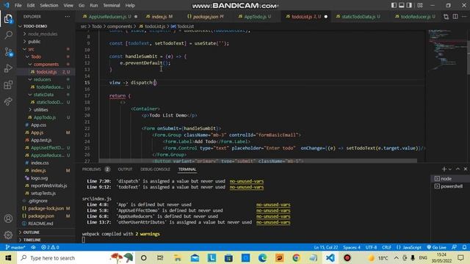The image size is (470, 264).
Task: Expand the public folder
Action: (x=46, y=42)
